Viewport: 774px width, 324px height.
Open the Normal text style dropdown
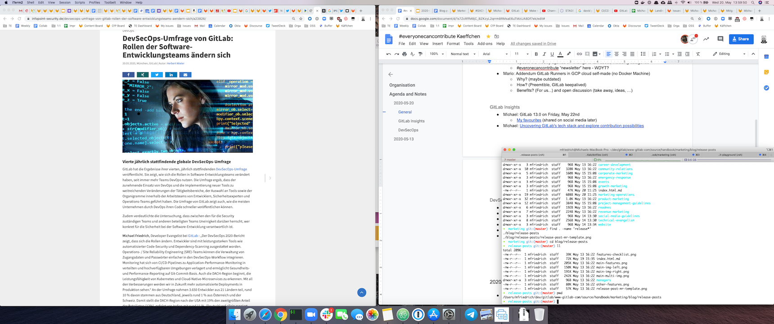(x=462, y=54)
